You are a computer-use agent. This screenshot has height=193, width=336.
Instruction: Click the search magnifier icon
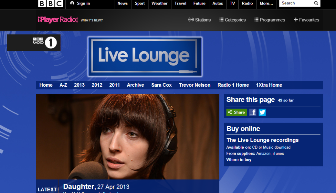316,3
